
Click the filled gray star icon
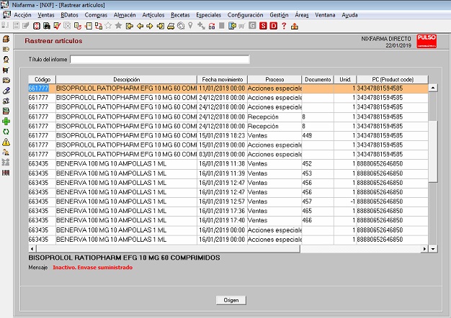118,26
